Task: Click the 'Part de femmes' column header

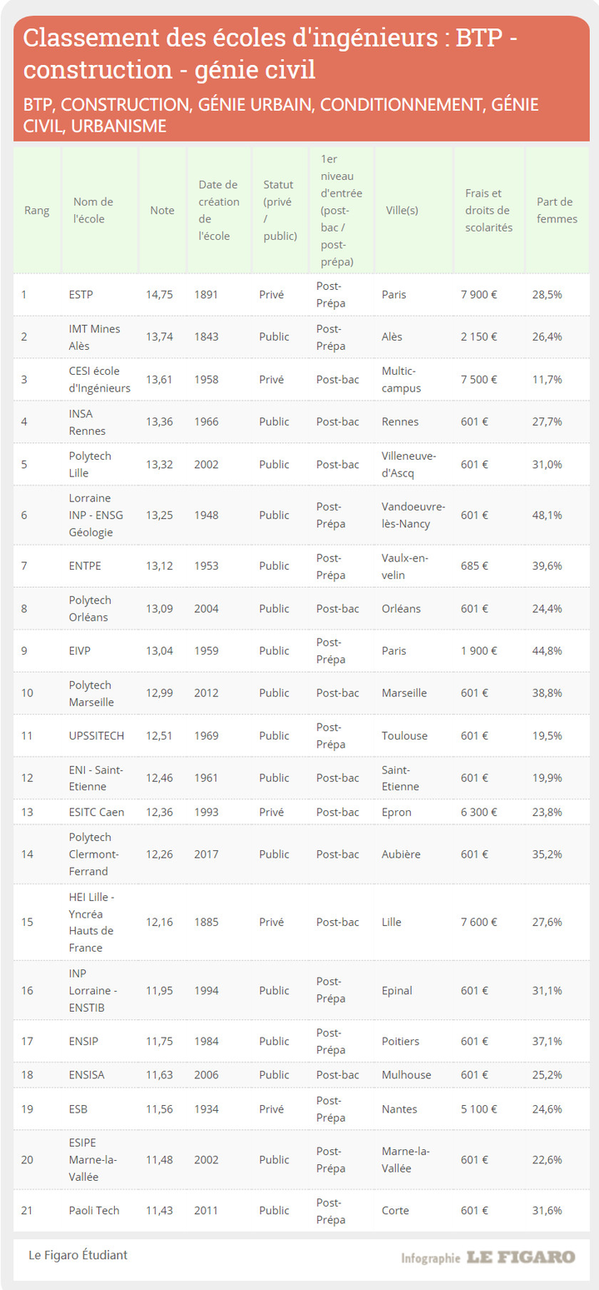Action: 557,211
